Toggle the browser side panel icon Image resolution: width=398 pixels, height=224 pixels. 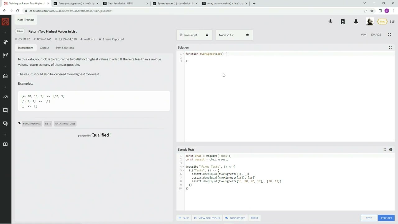[380, 11]
